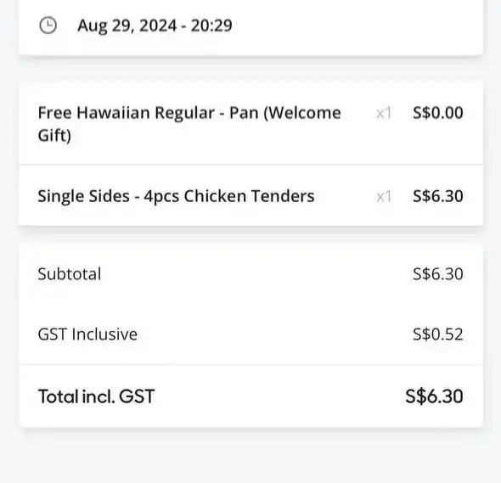Click the bold total amount S$6.30
501x483 pixels.
point(434,396)
